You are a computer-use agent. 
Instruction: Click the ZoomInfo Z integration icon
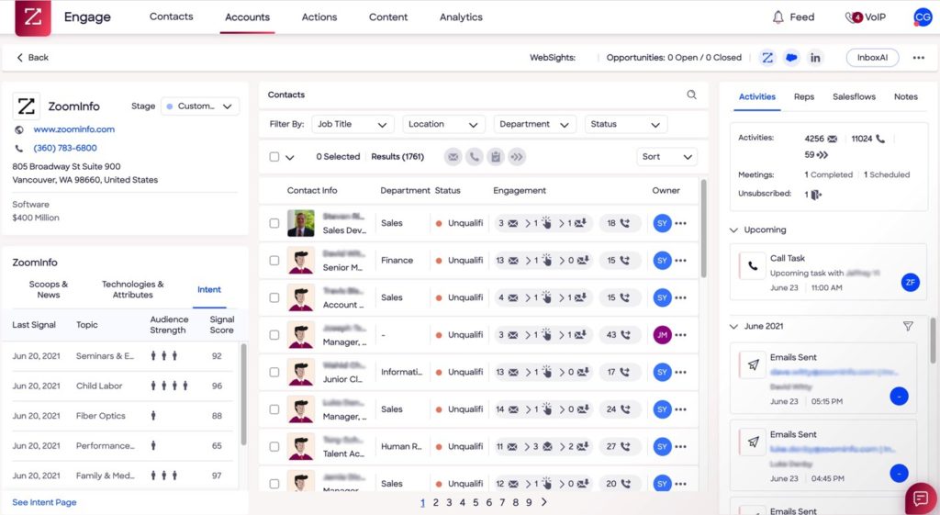point(767,58)
